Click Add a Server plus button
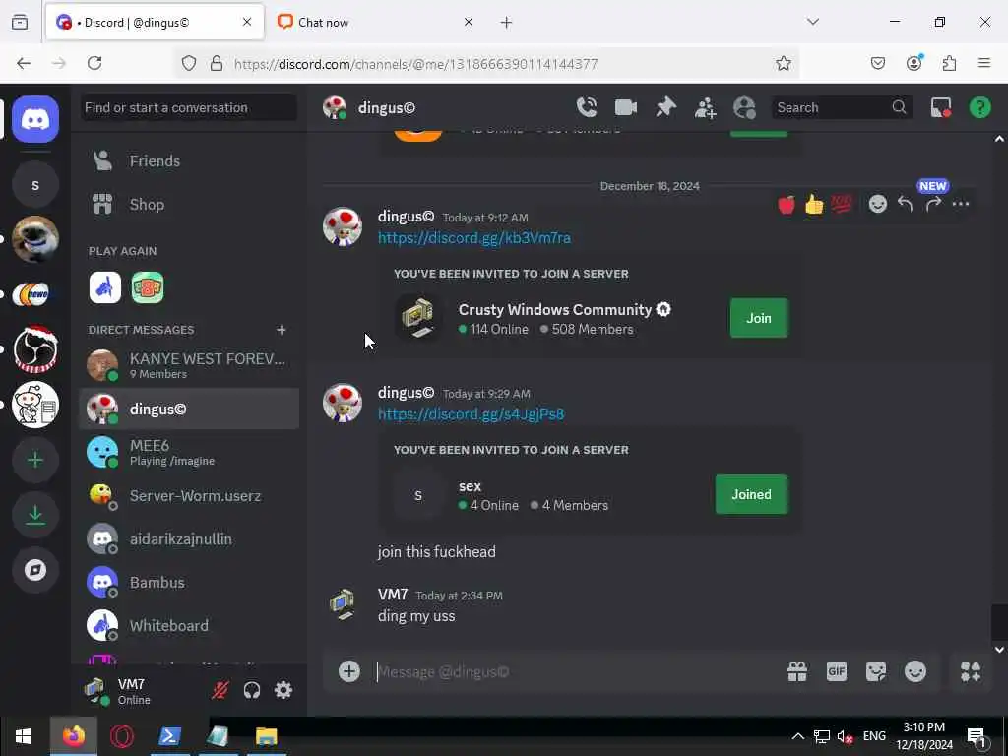The width and height of the screenshot is (1008, 756). pos(35,460)
